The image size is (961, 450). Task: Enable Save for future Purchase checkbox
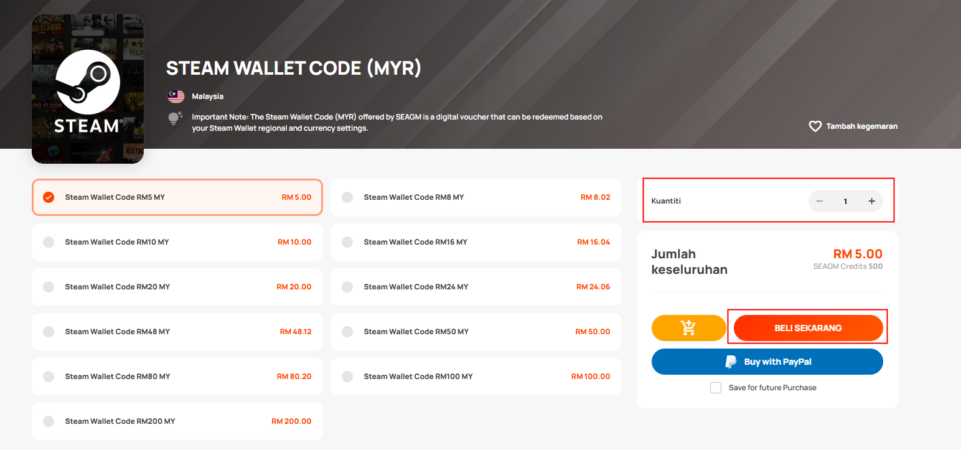pyautogui.click(x=716, y=388)
